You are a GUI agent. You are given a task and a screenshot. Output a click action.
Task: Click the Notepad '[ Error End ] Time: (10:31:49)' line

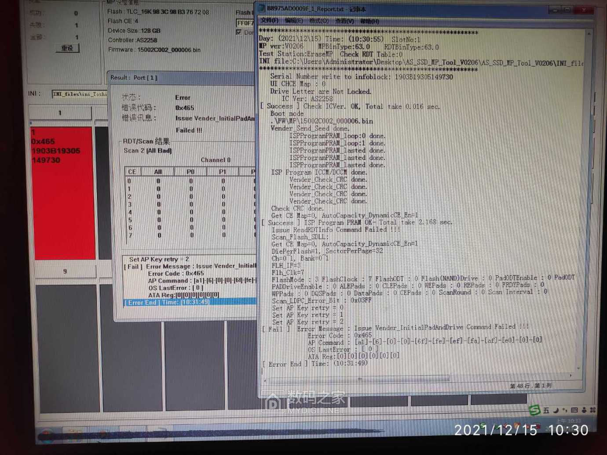click(x=315, y=364)
